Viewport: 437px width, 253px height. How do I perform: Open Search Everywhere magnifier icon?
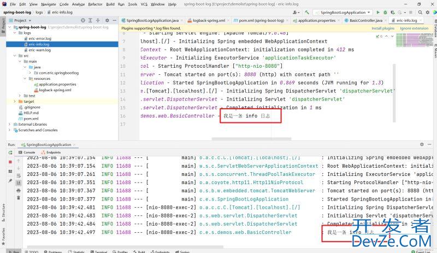[420, 12]
